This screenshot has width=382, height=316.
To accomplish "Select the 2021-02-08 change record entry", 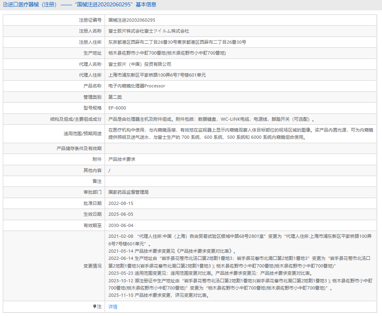I will pyautogui.click(x=240, y=240).
